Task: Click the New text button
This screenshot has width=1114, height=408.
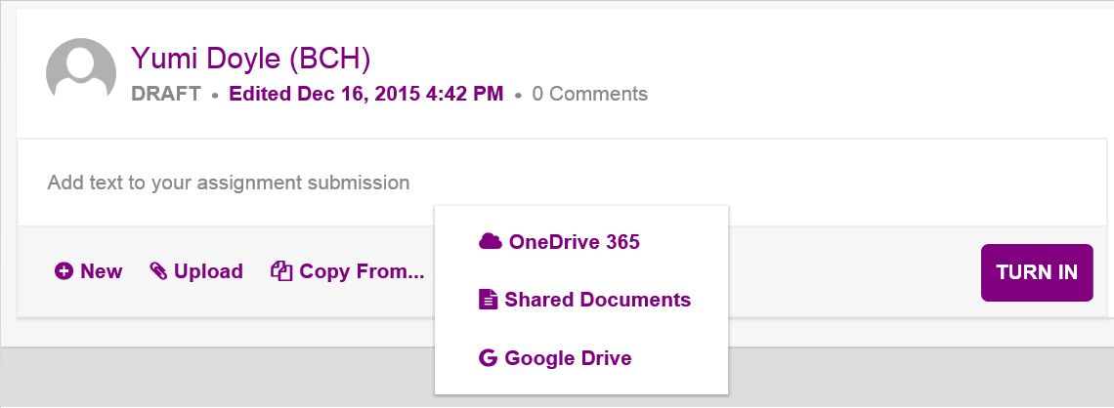Action: point(102,271)
